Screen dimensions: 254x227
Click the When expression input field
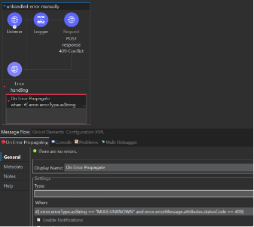click(x=144, y=212)
